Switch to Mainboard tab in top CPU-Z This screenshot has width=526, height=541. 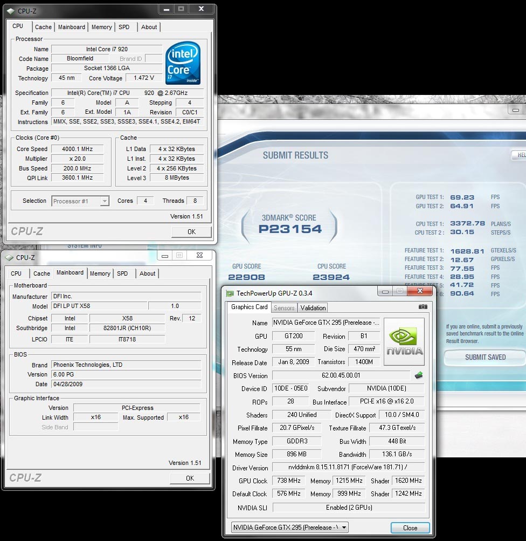pos(71,27)
